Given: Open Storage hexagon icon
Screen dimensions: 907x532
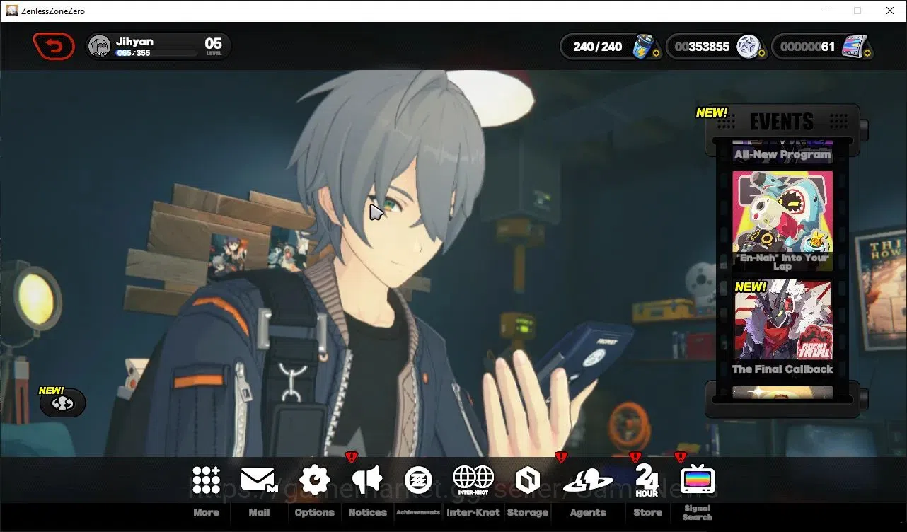Looking at the screenshot, I should click(528, 480).
